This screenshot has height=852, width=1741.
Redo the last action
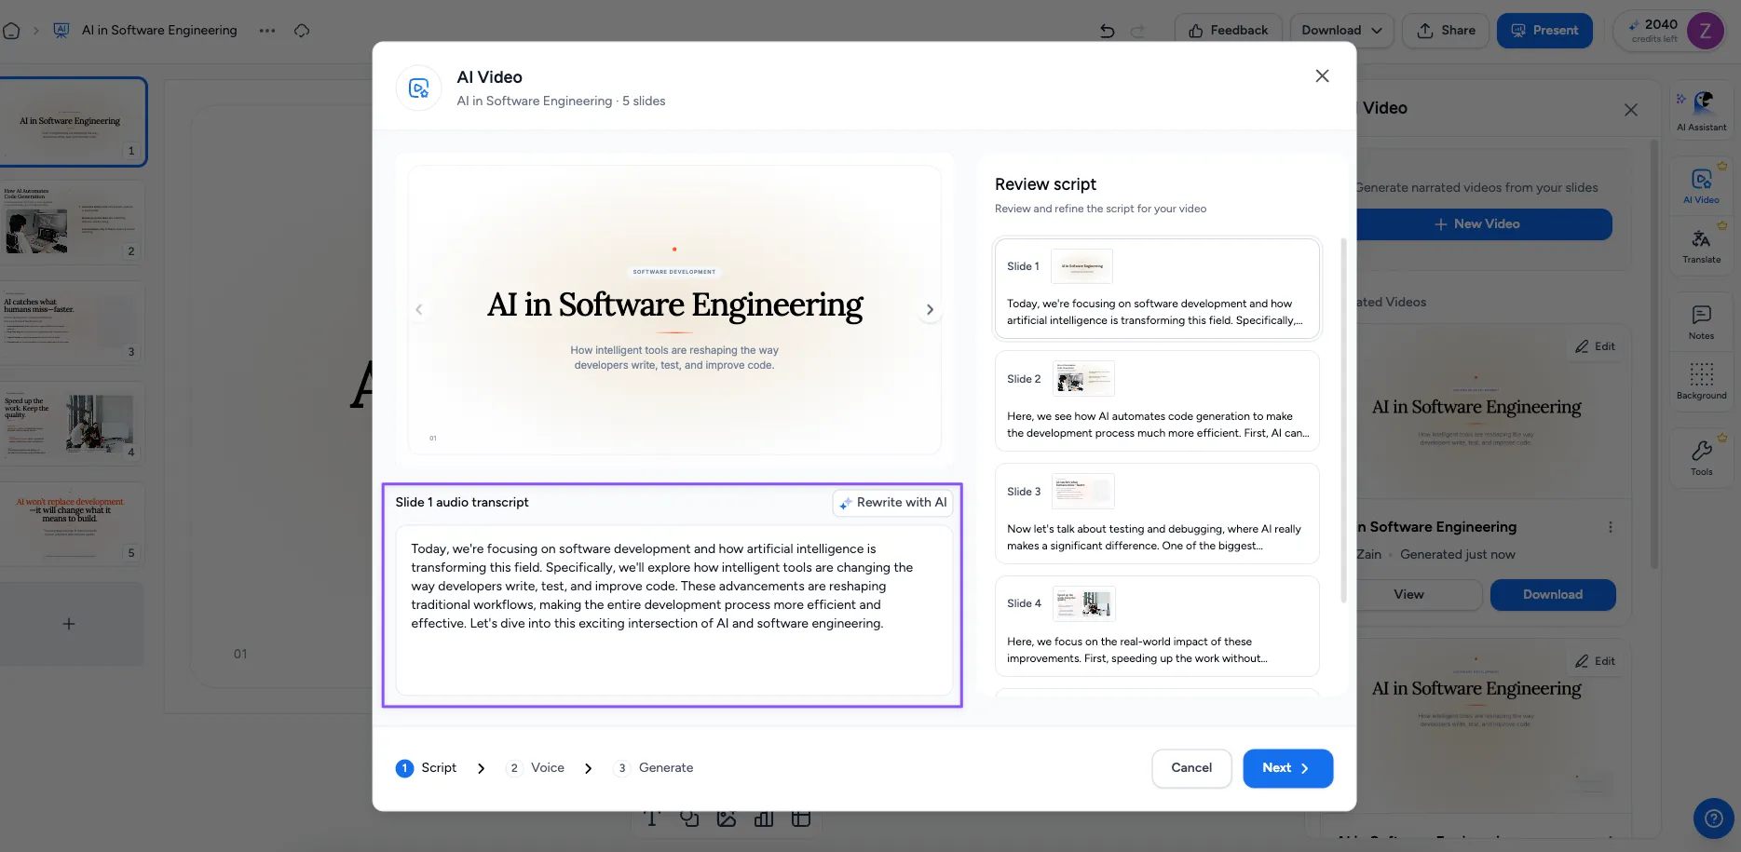pyautogui.click(x=1137, y=31)
